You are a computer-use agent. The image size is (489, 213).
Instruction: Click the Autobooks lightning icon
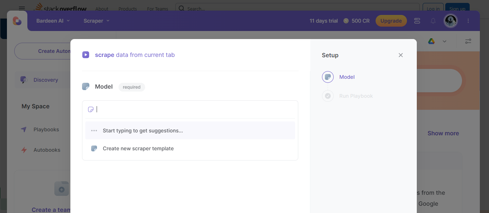[23, 150]
